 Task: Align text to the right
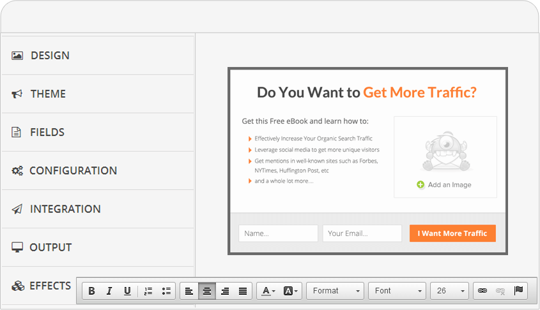pyautogui.click(x=225, y=291)
